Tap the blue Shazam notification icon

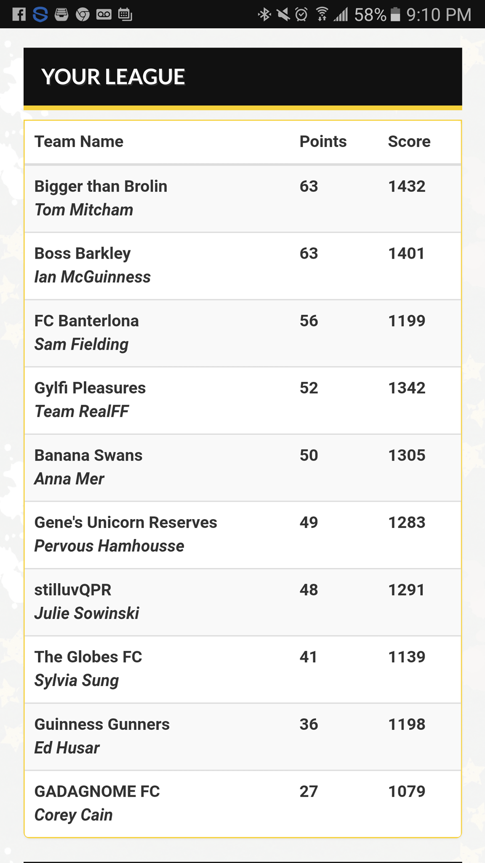click(40, 15)
